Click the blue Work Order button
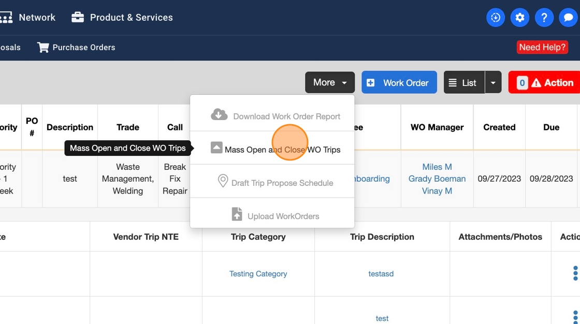The width and height of the screenshot is (580, 324). click(x=399, y=82)
